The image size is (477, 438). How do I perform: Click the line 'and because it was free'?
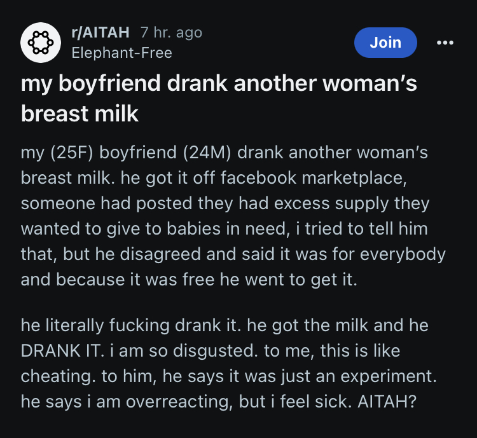coord(189,280)
